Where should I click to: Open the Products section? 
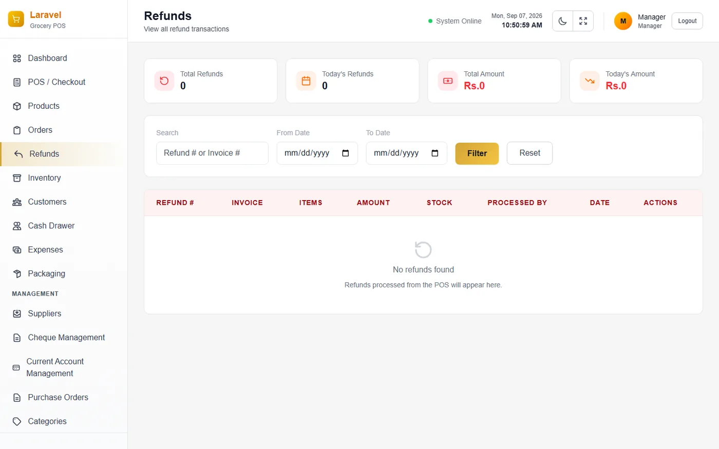click(64, 106)
